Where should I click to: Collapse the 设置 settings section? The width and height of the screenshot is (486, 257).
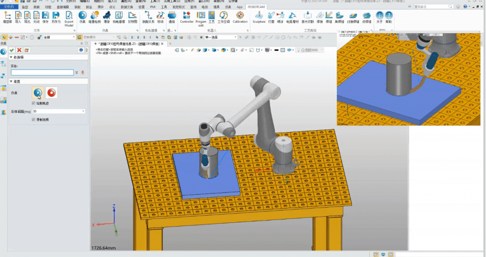(11, 81)
